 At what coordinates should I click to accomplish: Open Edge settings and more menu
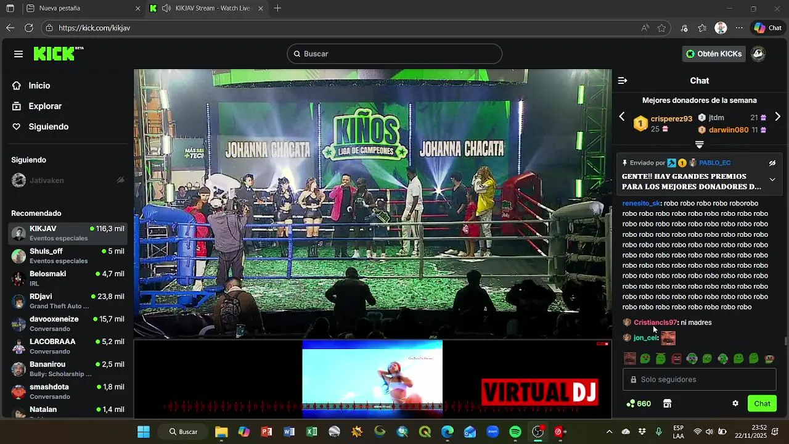pos(739,28)
